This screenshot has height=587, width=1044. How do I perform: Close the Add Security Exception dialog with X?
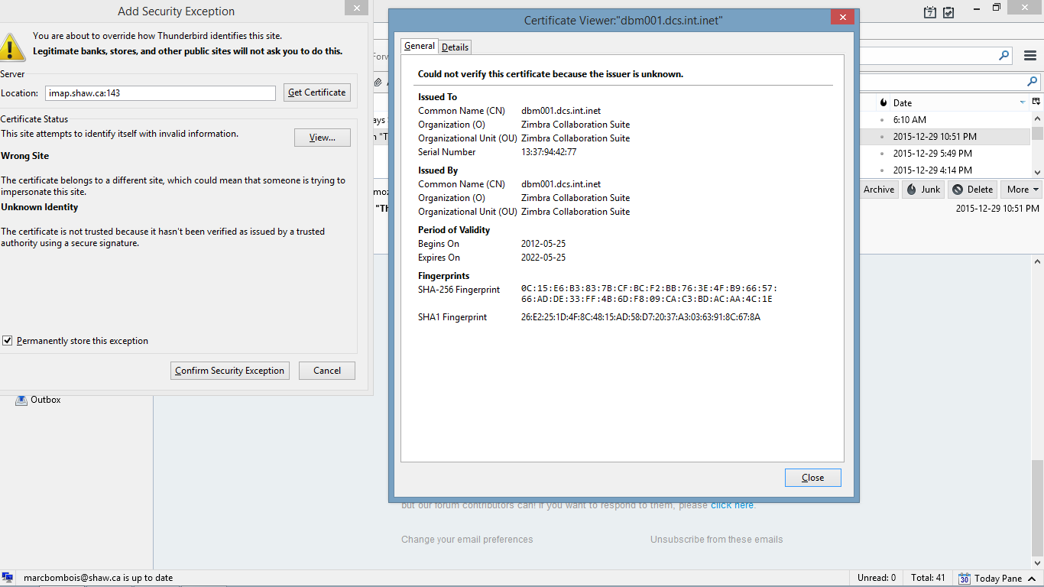[355, 7]
